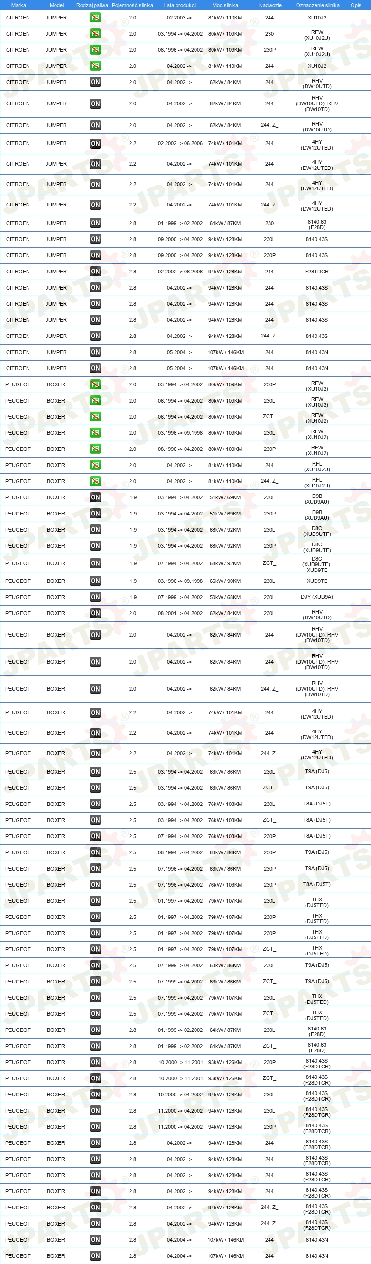Click the Marka column header

point(19,5)
